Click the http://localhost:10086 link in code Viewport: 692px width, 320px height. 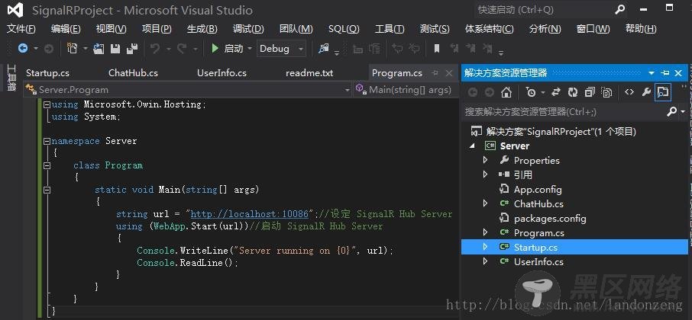coord(249,214)
